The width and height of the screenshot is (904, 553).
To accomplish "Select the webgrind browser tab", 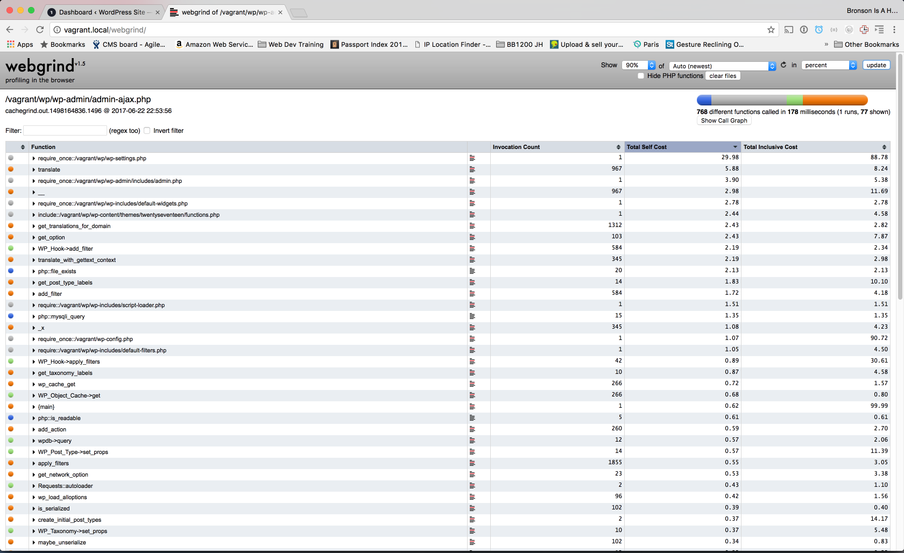I will tap(226, 12).
